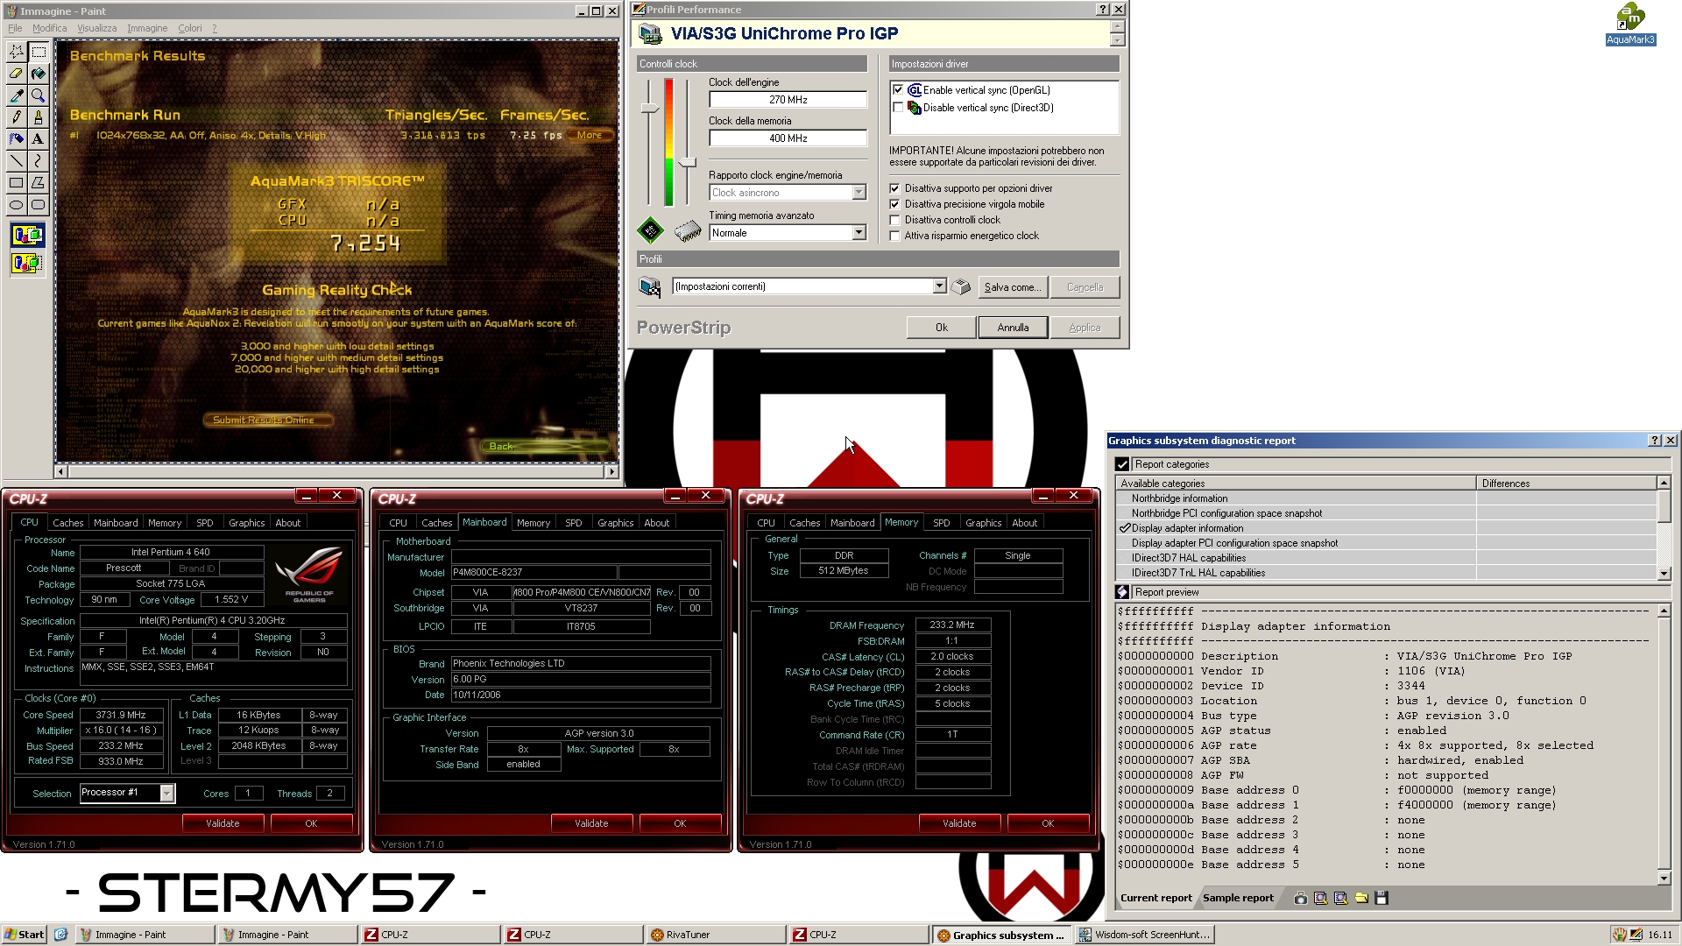Enable Disattiva controlli clock checkbox
This screenshot has width=1682, height=946.
(894, 220)
